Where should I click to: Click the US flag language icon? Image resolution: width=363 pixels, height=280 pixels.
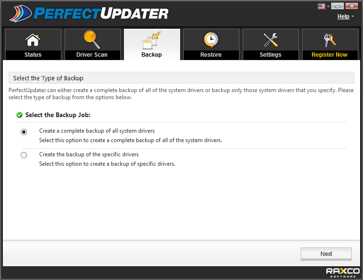click(322, 6)
